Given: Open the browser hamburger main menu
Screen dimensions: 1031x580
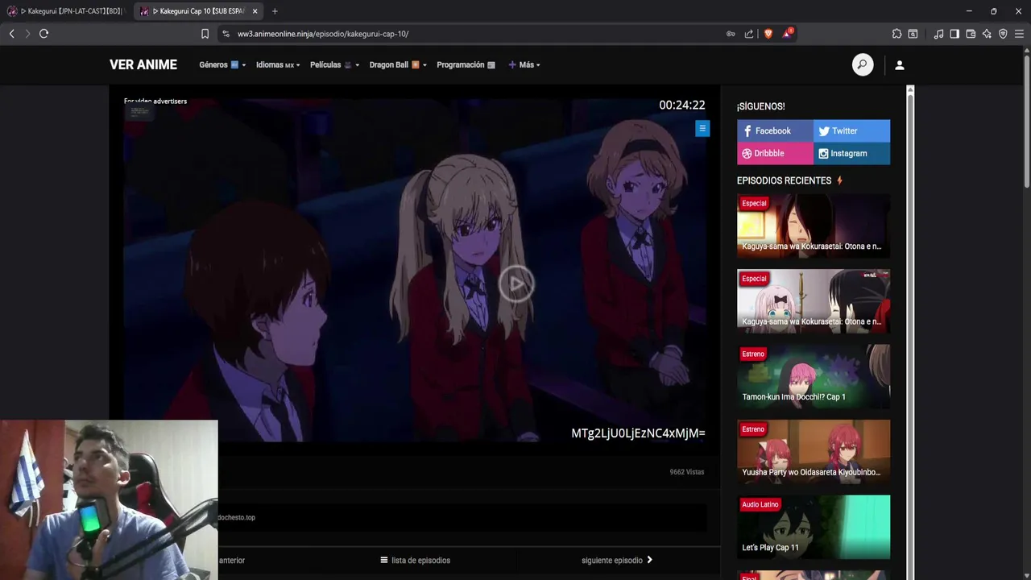Looking at the screenshot, I should pos(1019,34).
